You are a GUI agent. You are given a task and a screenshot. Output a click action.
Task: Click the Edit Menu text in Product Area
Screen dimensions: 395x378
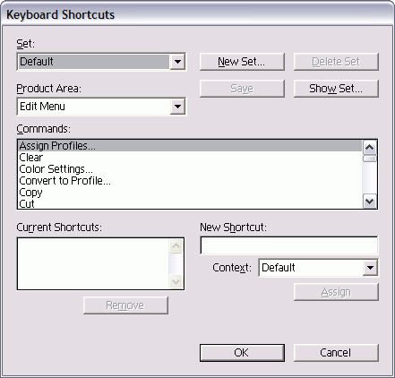pyautogui.click(x=42, y=107)
